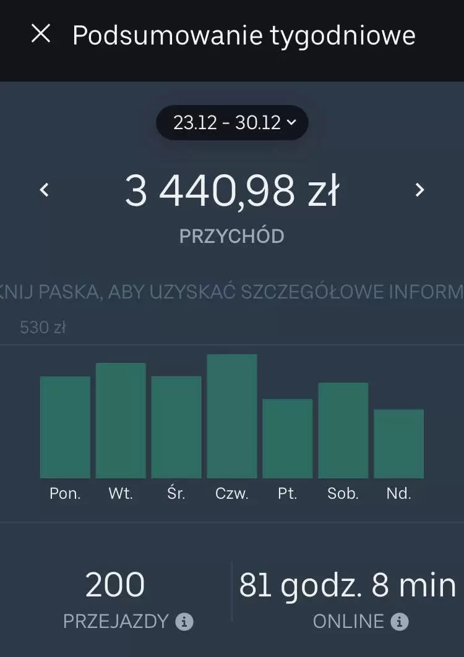Image resolution: width=464 pixels, height=657 pixels.
Task: Select the Pt. bar in the chart
Action: coord(288,438)
